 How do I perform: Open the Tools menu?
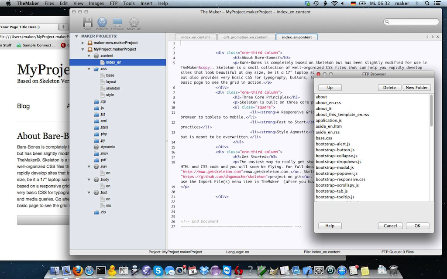coord(129,3)
